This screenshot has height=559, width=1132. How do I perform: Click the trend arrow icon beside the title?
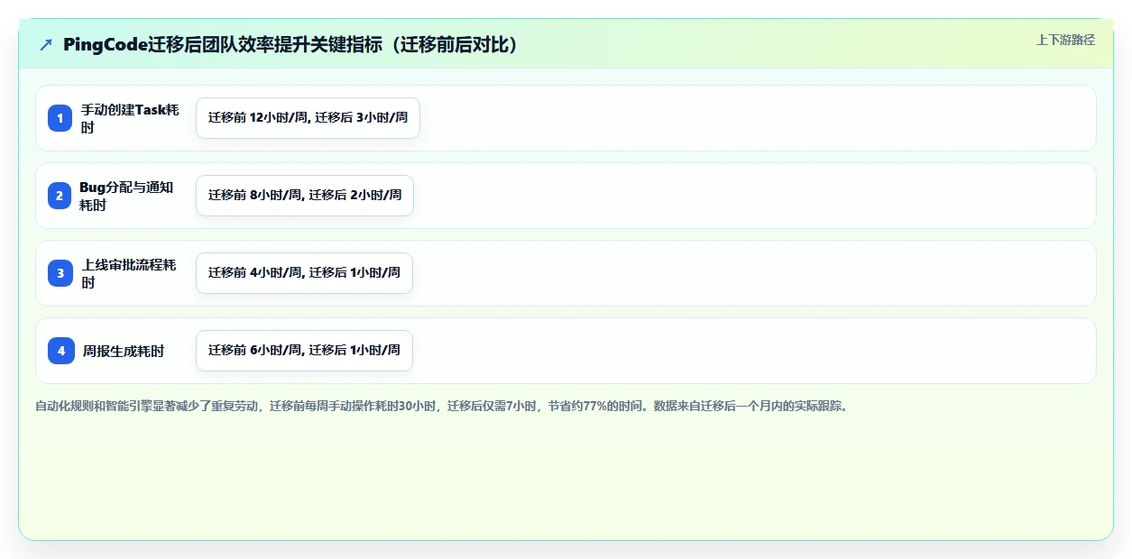[x=46, y=44]
